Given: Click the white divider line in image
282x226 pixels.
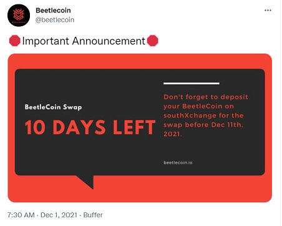Looking at the screenshot, I should (192, 84).
